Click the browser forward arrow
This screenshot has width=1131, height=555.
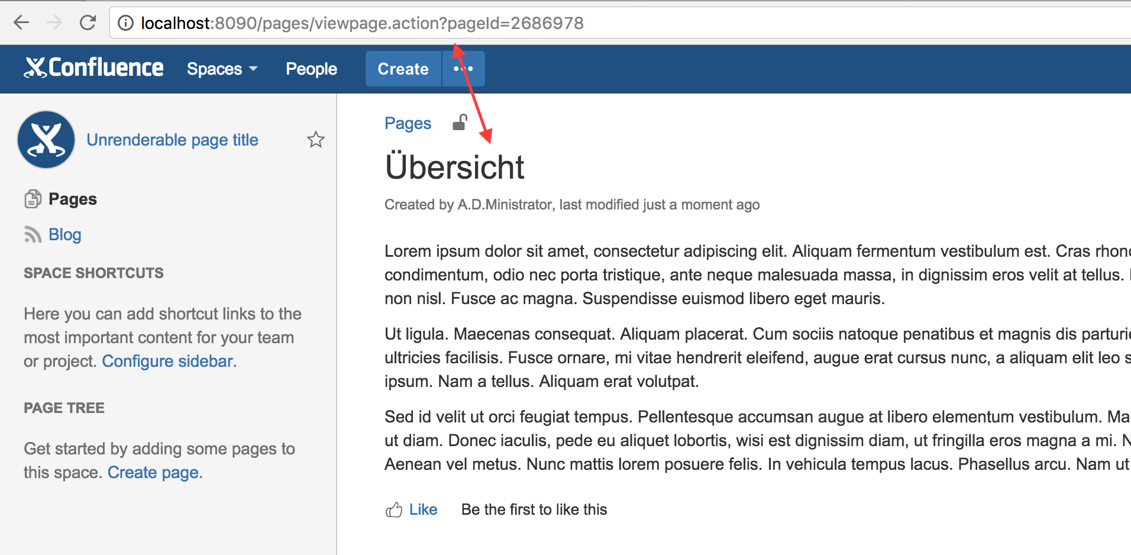54,23
